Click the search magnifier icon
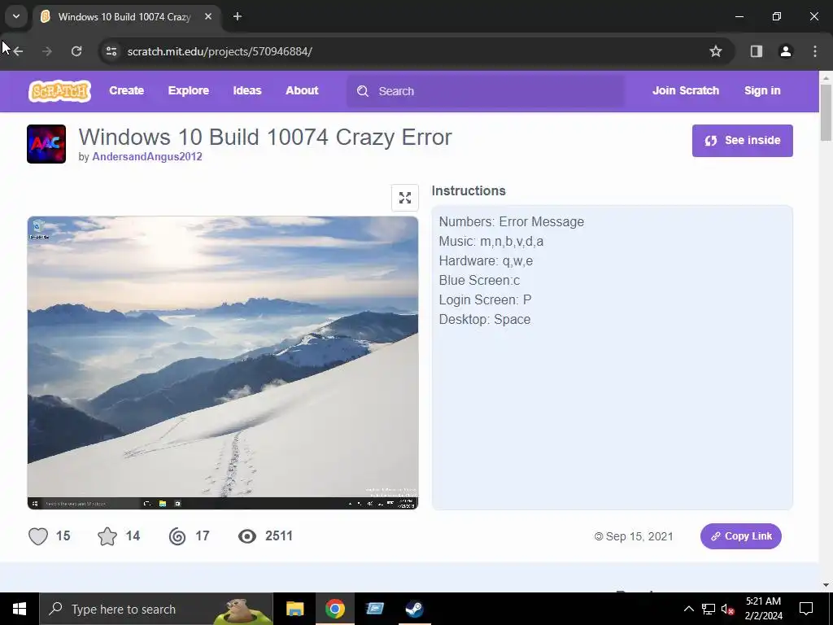Image resolution: width=833 pixels, height=625 pixels. pos(362,91)
